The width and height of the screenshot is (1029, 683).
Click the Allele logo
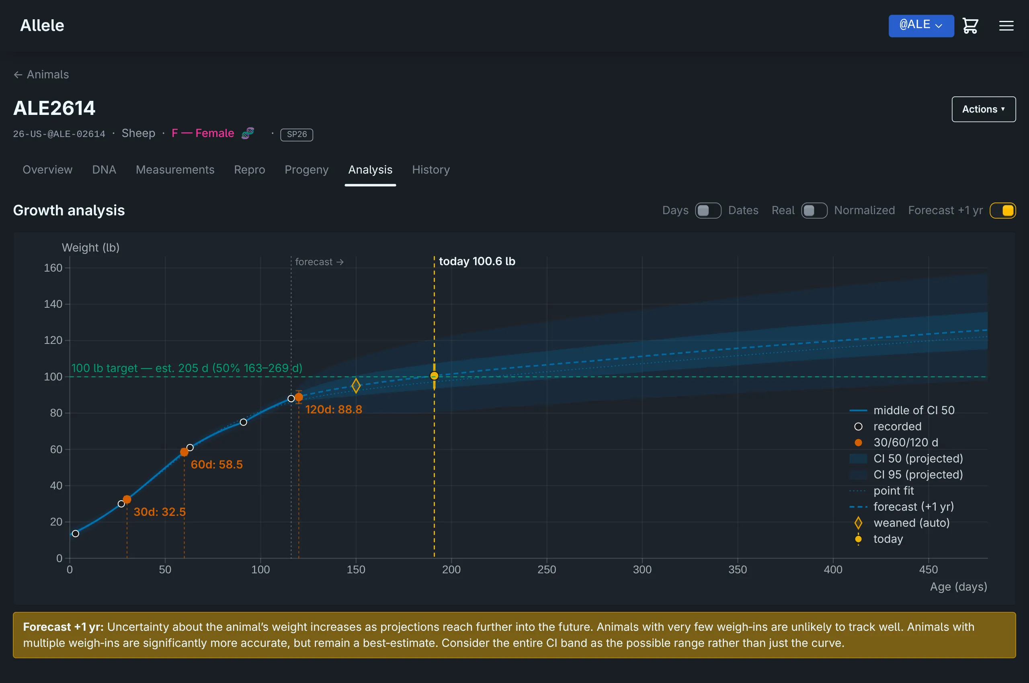coord(42,26)
